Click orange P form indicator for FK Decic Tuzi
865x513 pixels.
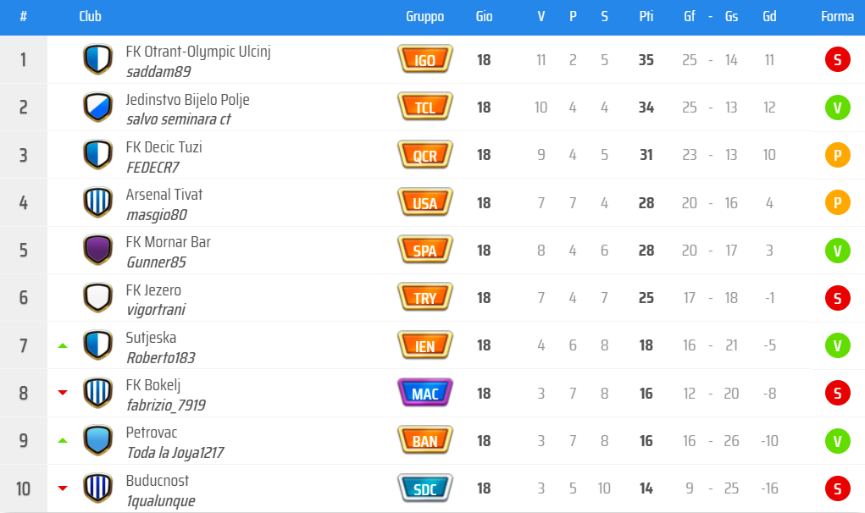coord(837,155)
